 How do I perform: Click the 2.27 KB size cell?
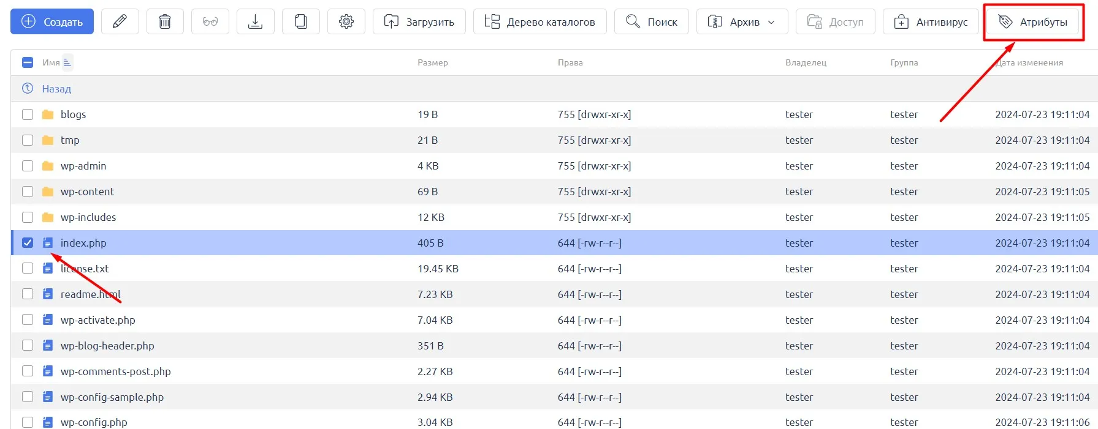coord(435,371)
